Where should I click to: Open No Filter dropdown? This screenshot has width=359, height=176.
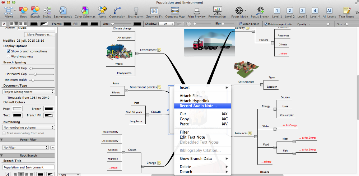point(25,147)
